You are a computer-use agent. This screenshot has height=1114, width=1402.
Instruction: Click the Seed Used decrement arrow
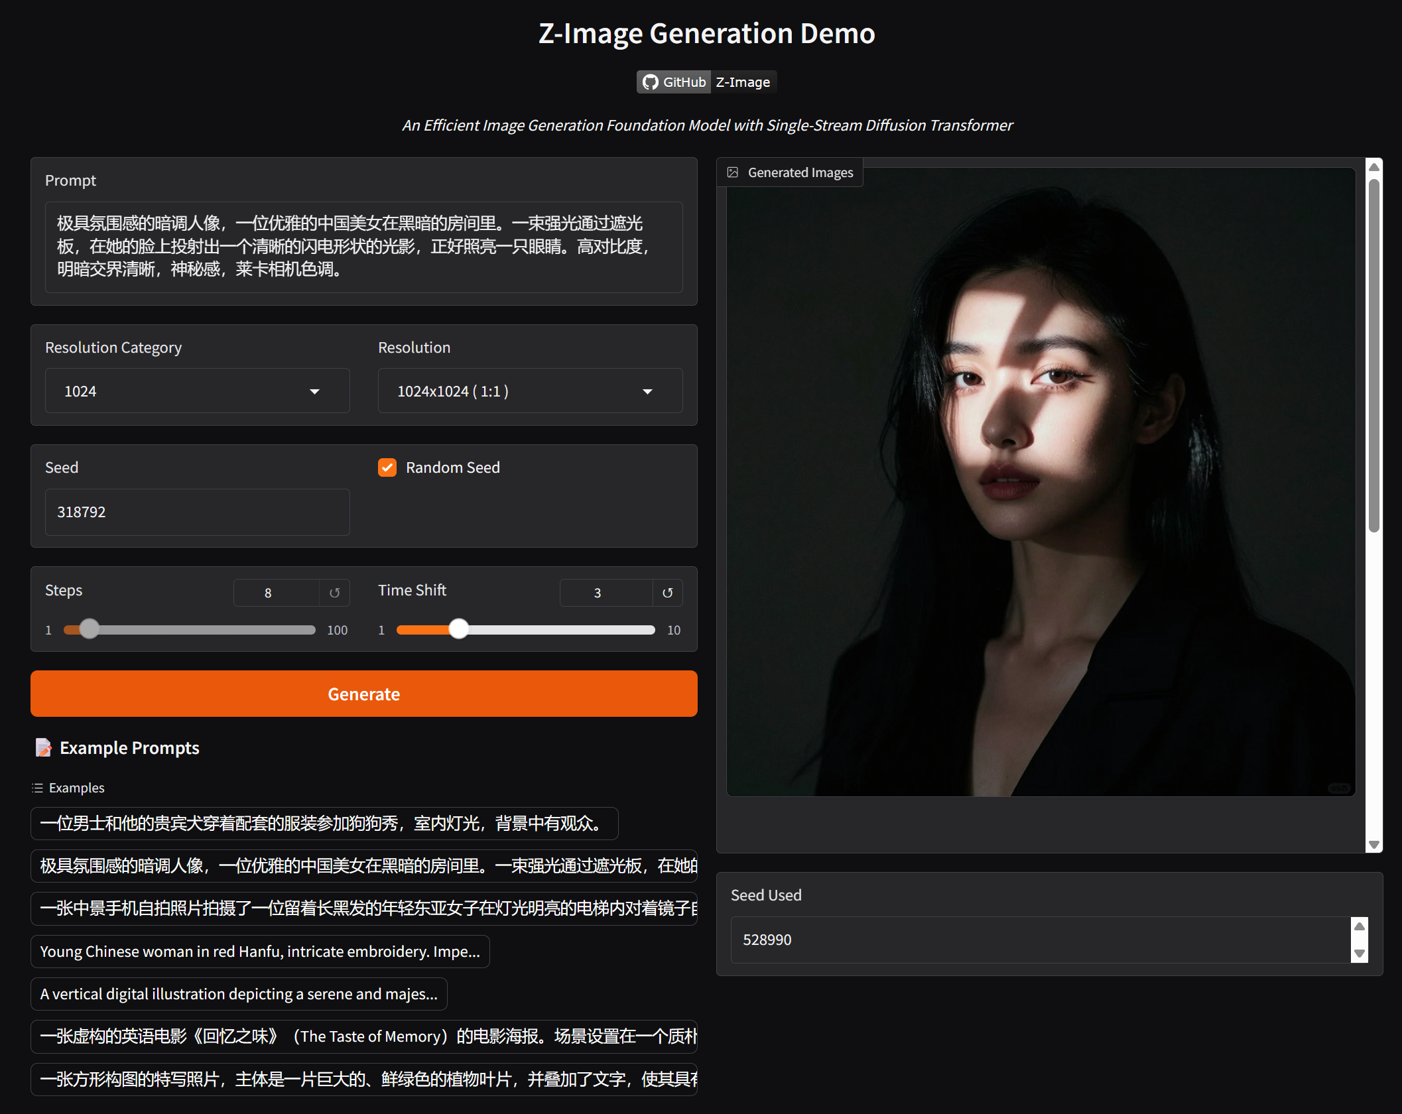1360,954
